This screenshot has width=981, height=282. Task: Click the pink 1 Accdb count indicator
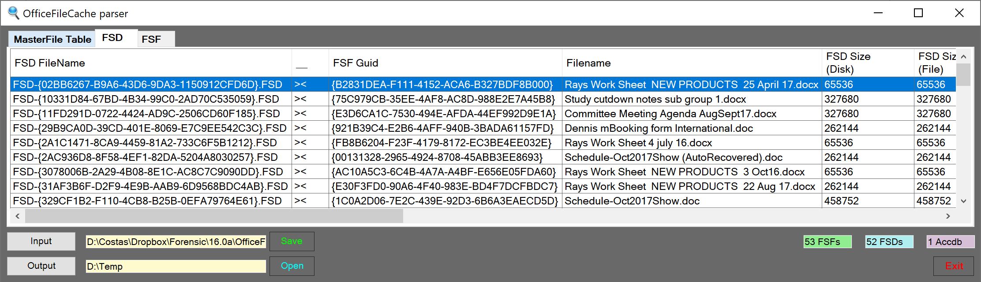pos(950,241)
